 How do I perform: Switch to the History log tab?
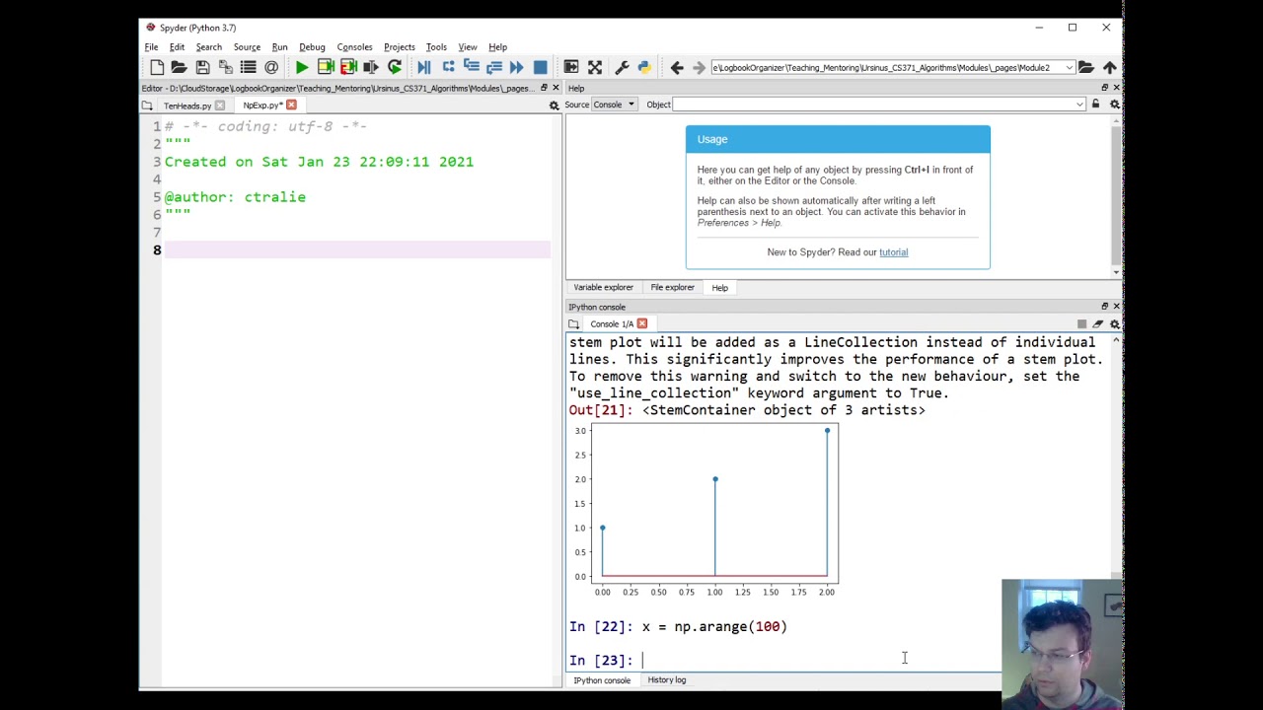click(x=666, y=679)
